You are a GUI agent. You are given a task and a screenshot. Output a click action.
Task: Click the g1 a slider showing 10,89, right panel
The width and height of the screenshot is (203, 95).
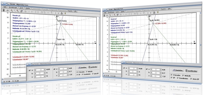(x=133, y=68)
